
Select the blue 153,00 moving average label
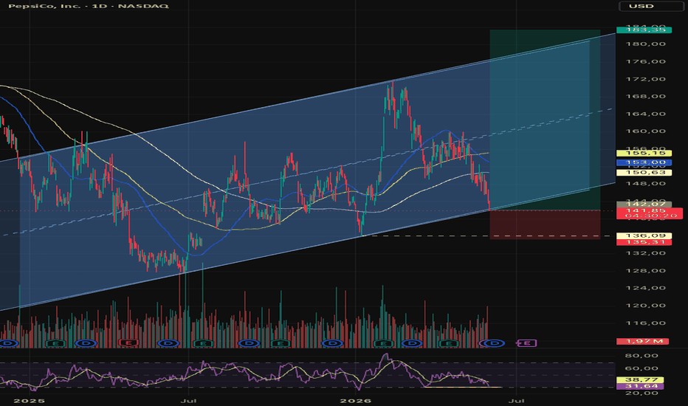(644, 162)
